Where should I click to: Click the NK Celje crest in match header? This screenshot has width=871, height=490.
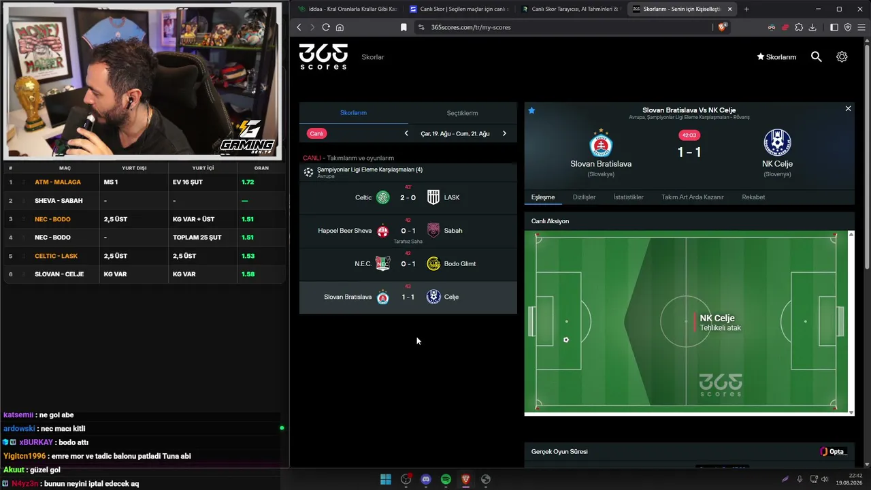pyautogui.click(x=777, y=143)
